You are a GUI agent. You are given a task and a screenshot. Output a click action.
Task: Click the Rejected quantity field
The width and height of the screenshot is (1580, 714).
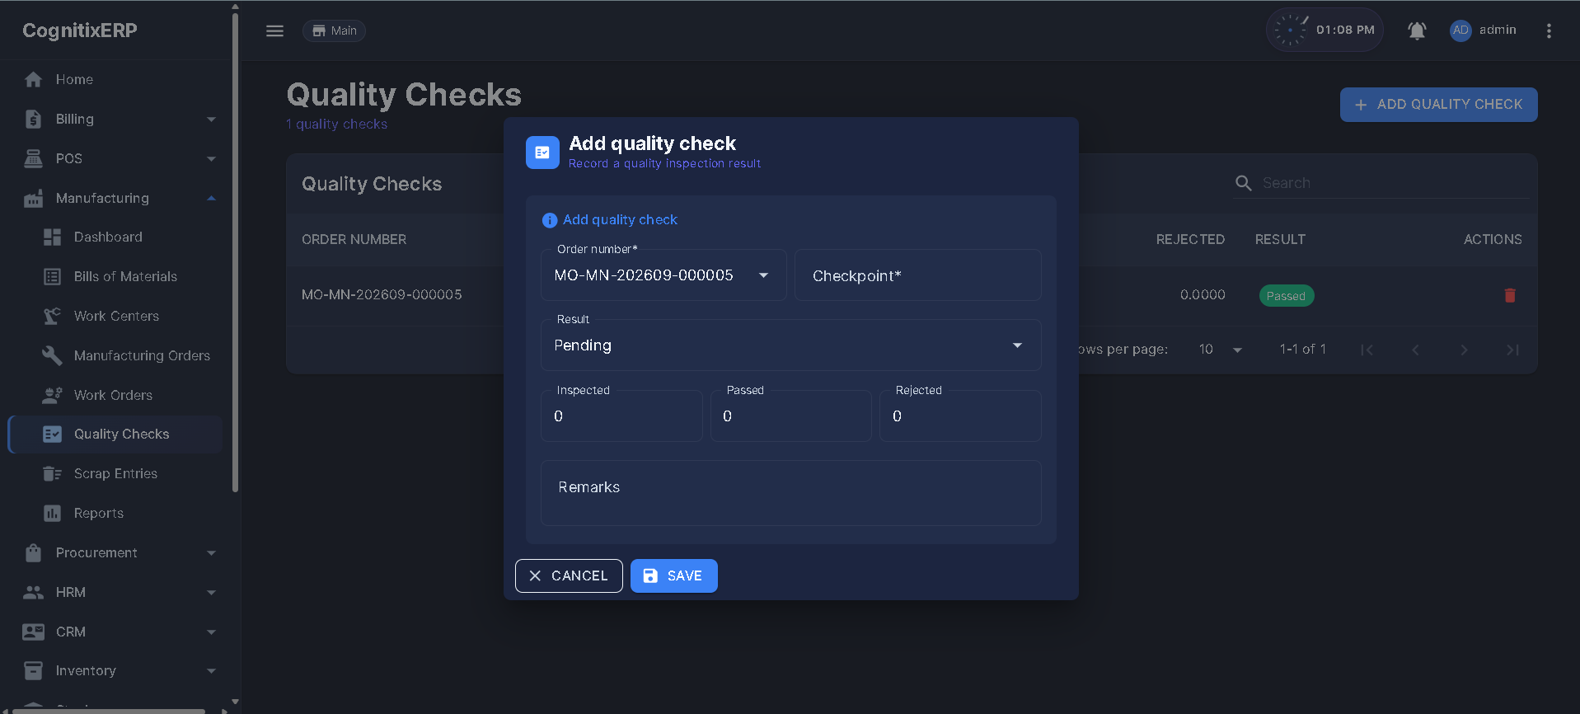click(x=960, y=416)
